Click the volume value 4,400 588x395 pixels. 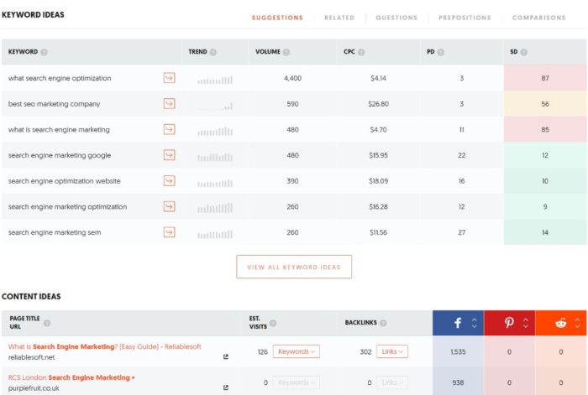[292, 78]
